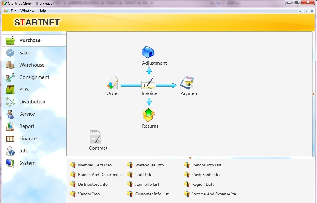
Task: Open the Invoice pen icon
Action: (x=148, y=83)
